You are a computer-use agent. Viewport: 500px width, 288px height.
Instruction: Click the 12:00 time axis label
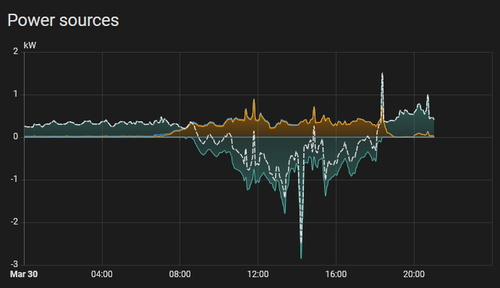[258, 274]
